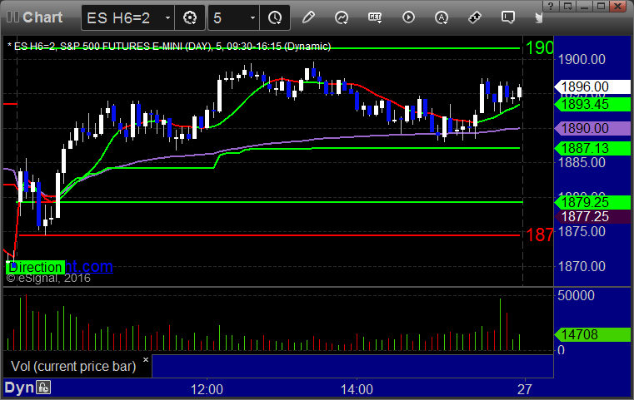Open the chart type studies icon
Screen dimensions: 634x400
click(x=342, y=17)
